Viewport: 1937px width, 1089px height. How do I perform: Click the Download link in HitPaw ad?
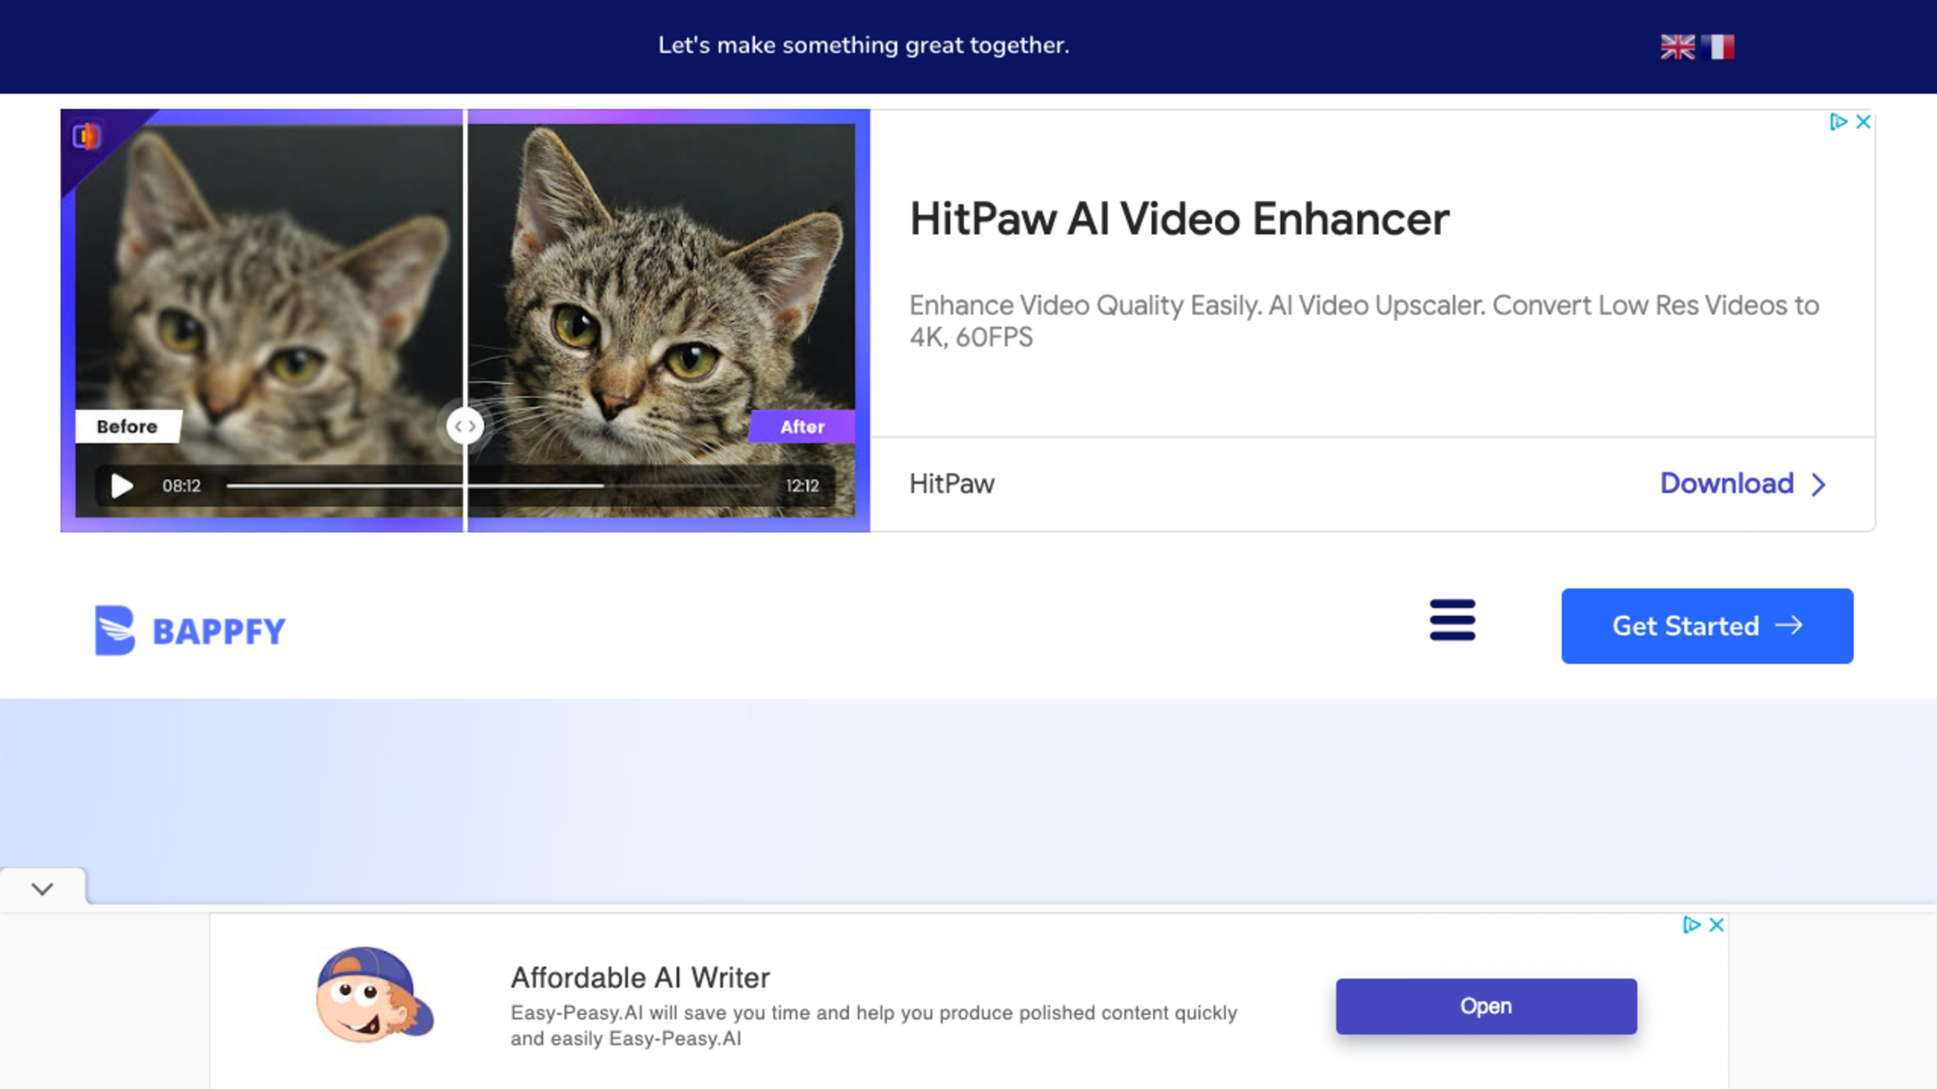1727,483
